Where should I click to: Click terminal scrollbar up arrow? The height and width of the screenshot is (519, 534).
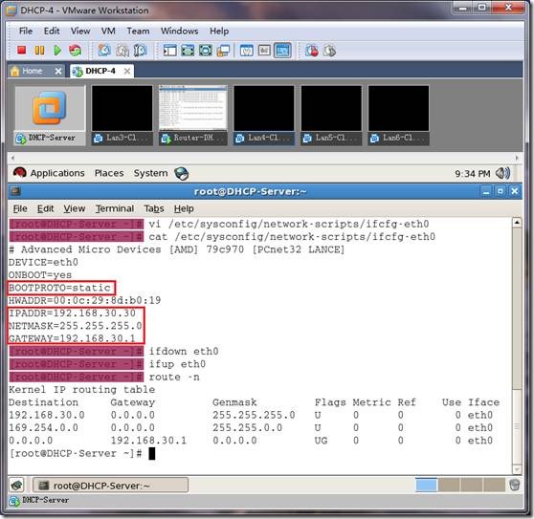tap(517, 223)
